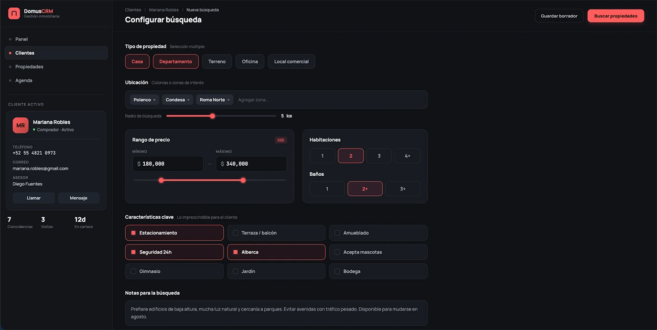Select 1 under Baños
The image size is (657, 330).
[x=327, y=189]
